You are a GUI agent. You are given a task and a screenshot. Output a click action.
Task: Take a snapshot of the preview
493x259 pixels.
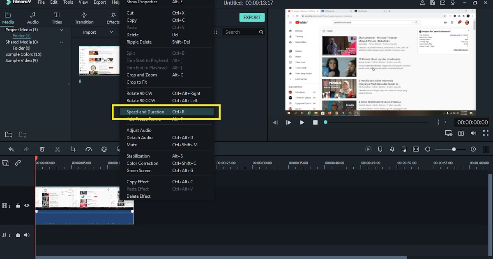pos(461,132)
